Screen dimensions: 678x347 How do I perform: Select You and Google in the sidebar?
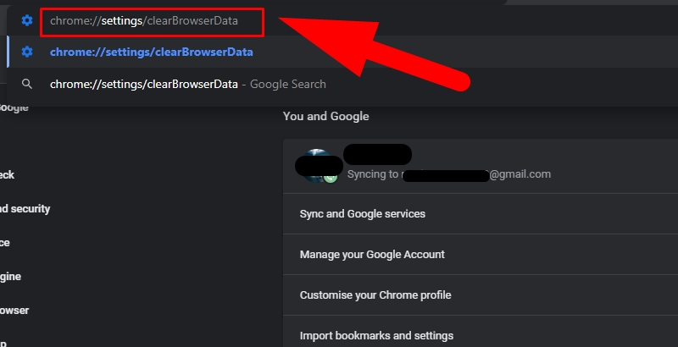point(14,107)
